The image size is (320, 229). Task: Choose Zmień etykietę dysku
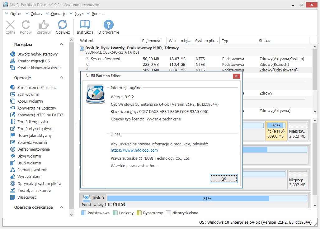[x=32, y=129]
